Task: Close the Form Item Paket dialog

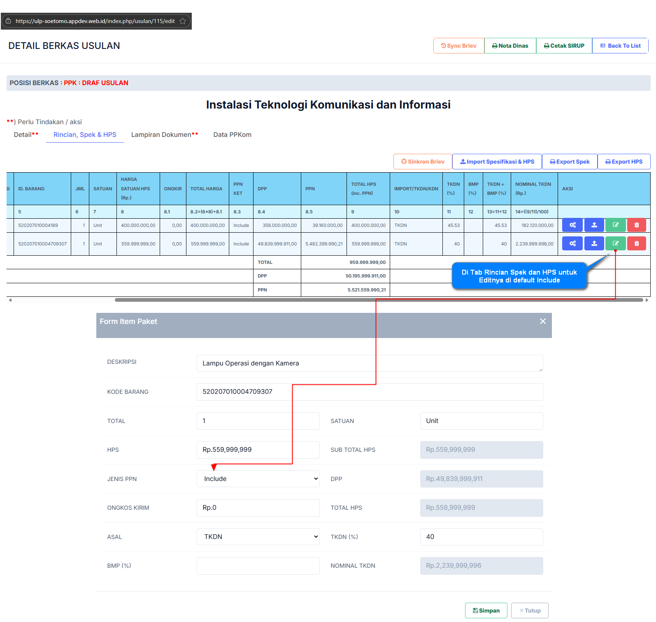Action: click(542, 321)
